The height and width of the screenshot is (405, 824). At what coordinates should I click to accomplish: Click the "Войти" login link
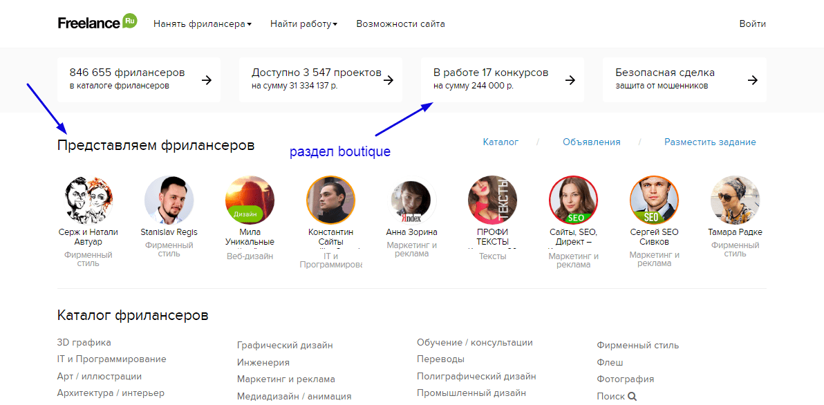[x=752, y=23]
